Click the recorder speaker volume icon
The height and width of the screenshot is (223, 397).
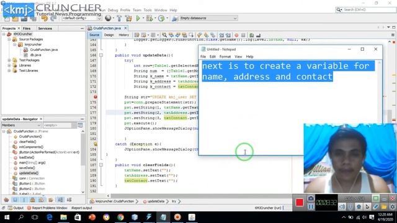point(342,207)
